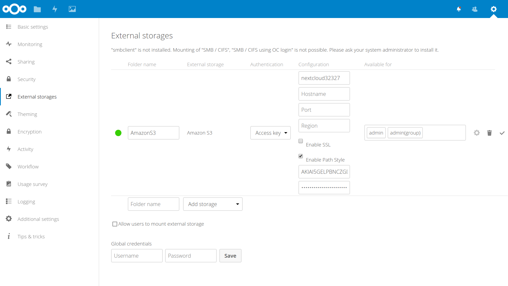
Task: Open the Activity lightning bolt icon in header
Action: 55,9
